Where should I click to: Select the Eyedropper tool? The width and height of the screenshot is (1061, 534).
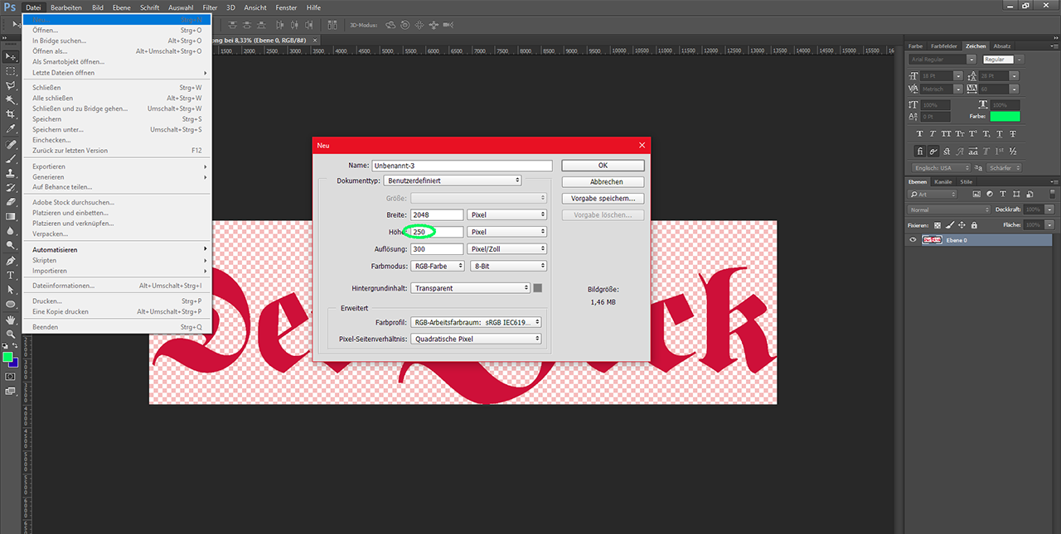point(11,129)
